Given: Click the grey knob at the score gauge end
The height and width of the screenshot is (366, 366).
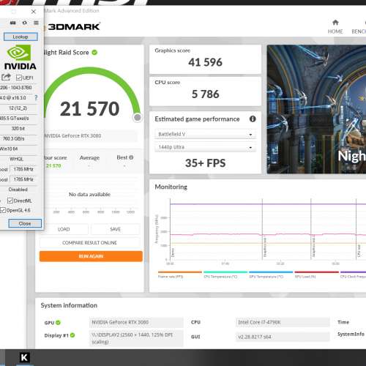Looking at the screenshot, I should [x=138, y=118].
